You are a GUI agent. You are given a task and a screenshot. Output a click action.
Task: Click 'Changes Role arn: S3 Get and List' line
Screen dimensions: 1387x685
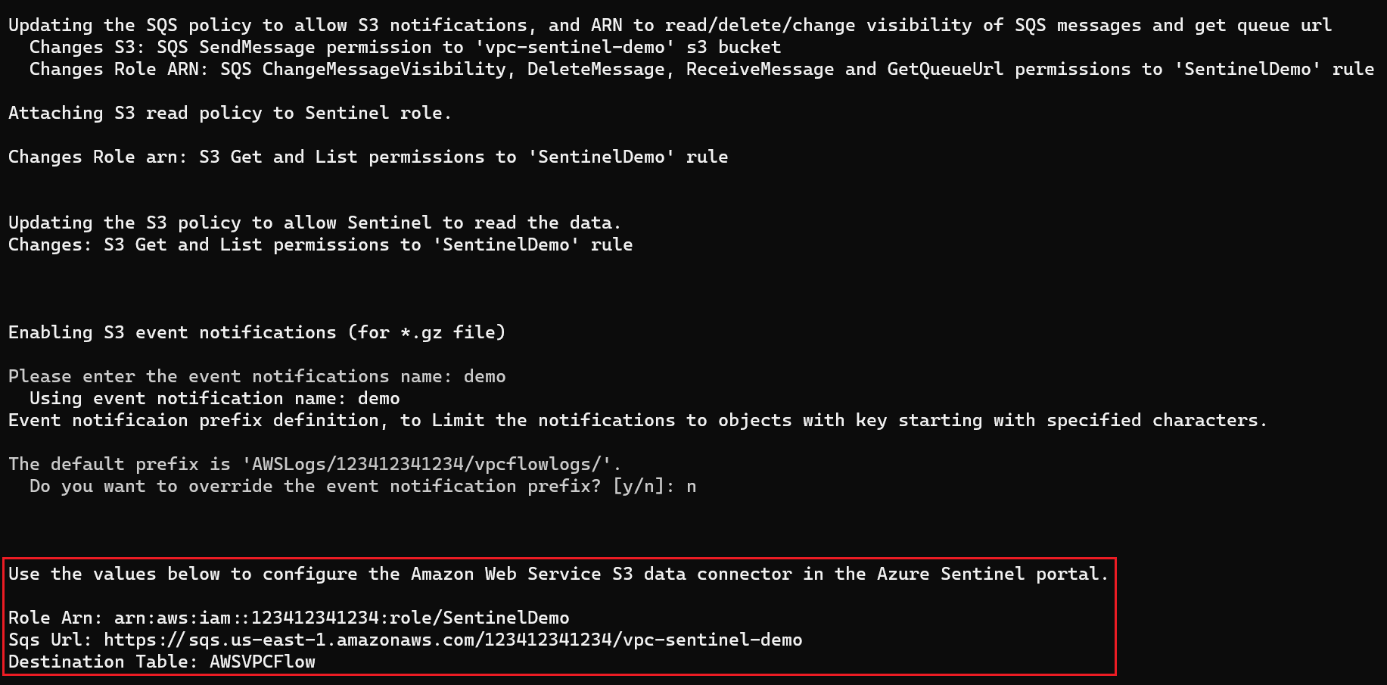click(x=369, y=157)
